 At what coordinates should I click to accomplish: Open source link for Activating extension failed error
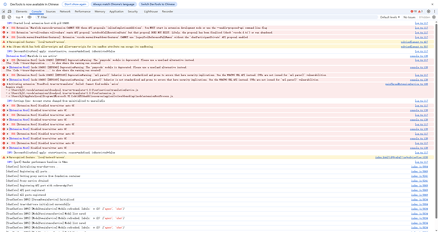(x=406, y=84)
